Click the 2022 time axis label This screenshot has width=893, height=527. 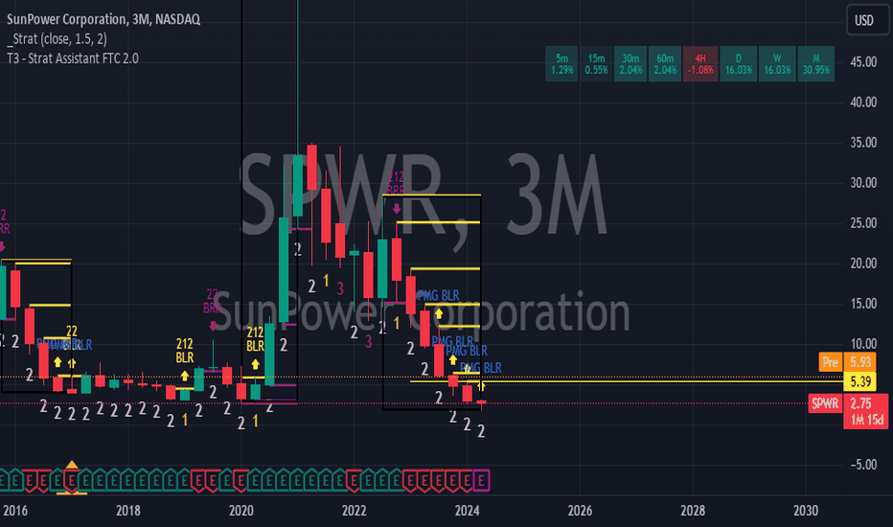[x=354, y=511]
